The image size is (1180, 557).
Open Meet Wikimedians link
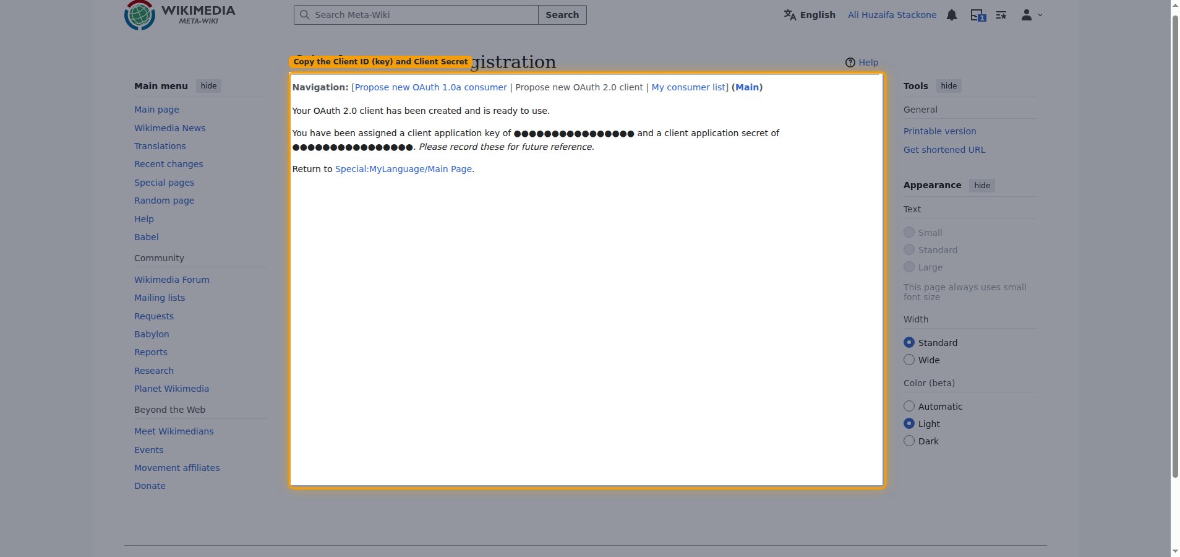pos(174,431)
